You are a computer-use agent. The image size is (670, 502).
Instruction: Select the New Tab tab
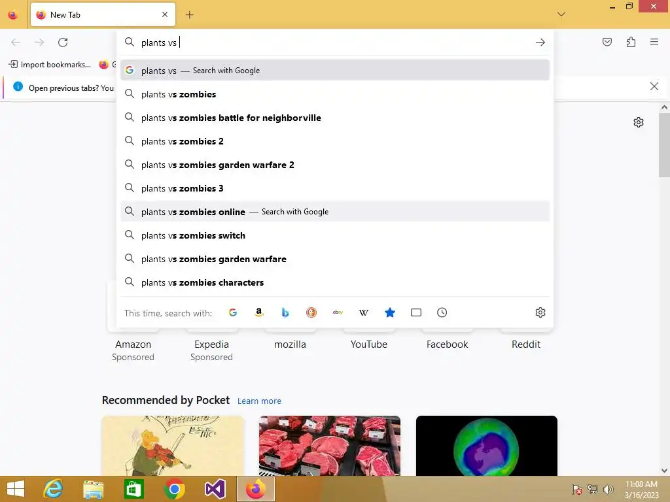click(x=103, y=14)
